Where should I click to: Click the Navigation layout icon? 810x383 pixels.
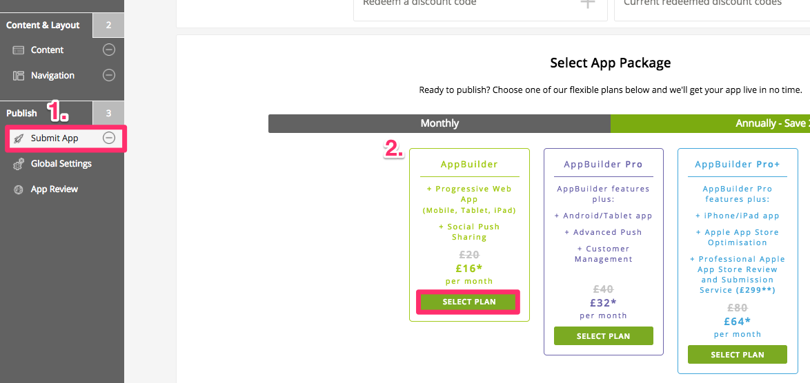pos(19,75)
